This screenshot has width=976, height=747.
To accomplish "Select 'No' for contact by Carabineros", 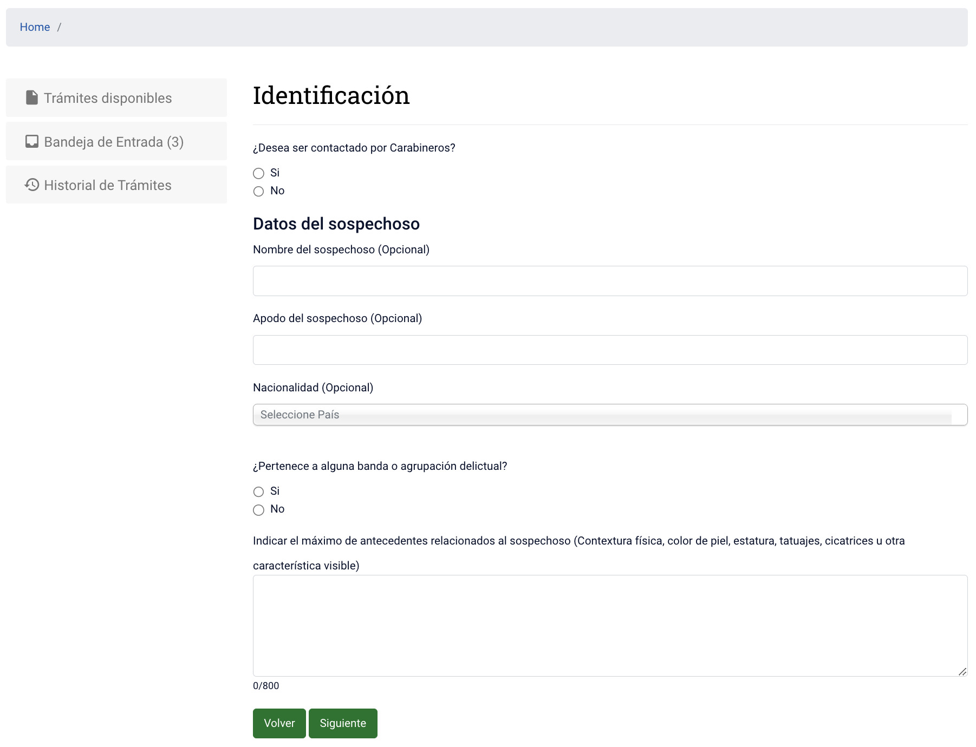I will pos(258,191).
